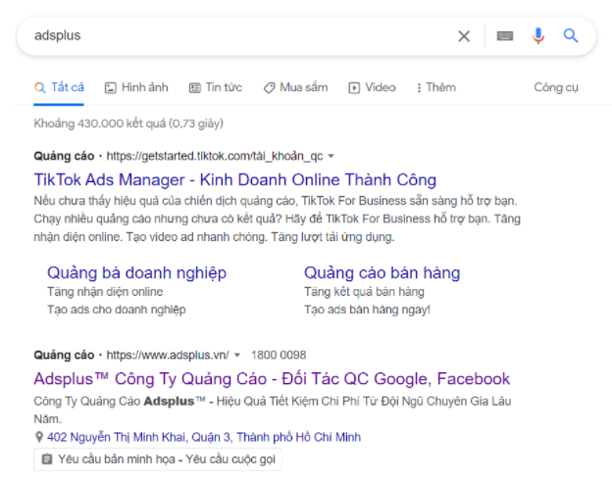The image size is (612, 483).
Task: Open the on-screen keyboard icon
Action: click(x=505, y=36)
